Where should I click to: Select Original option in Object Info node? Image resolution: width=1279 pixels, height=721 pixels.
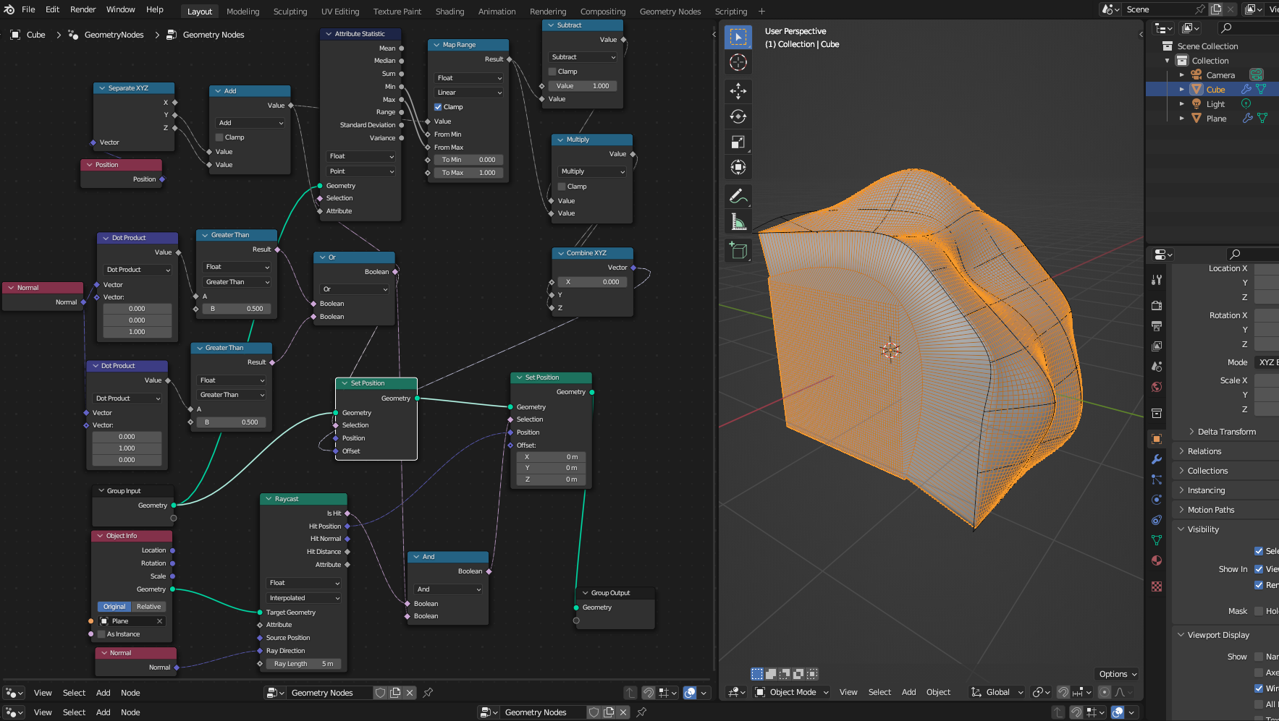tap(114, 607)
